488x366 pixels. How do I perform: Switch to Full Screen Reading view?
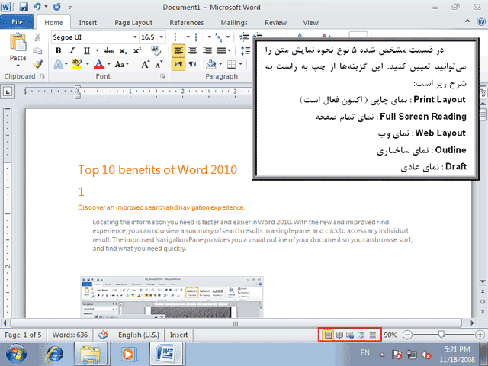coord(339,335)
